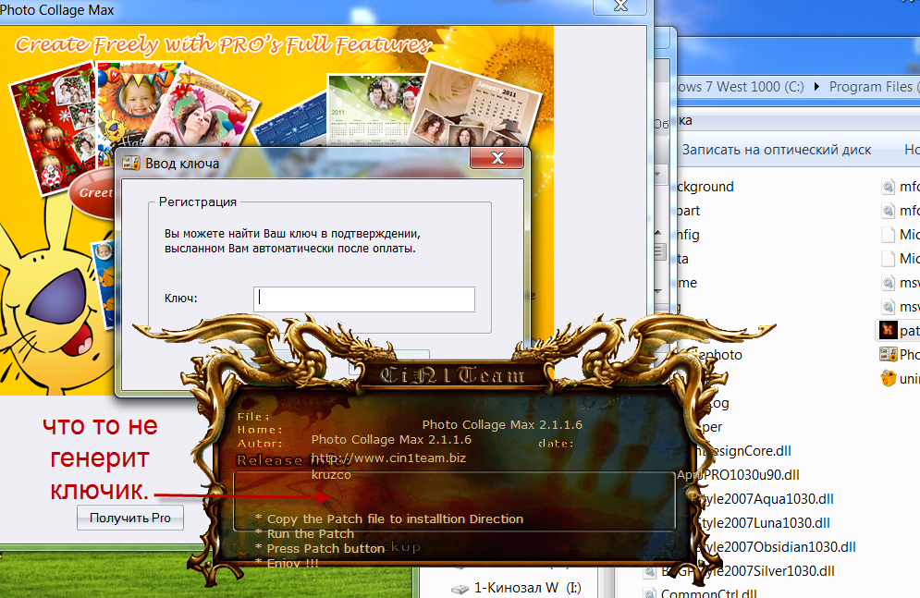This screenshot has height=598, width=920.
Task: Select the Program Files breadcrumb segment
Action: click(x=871, y=87)
